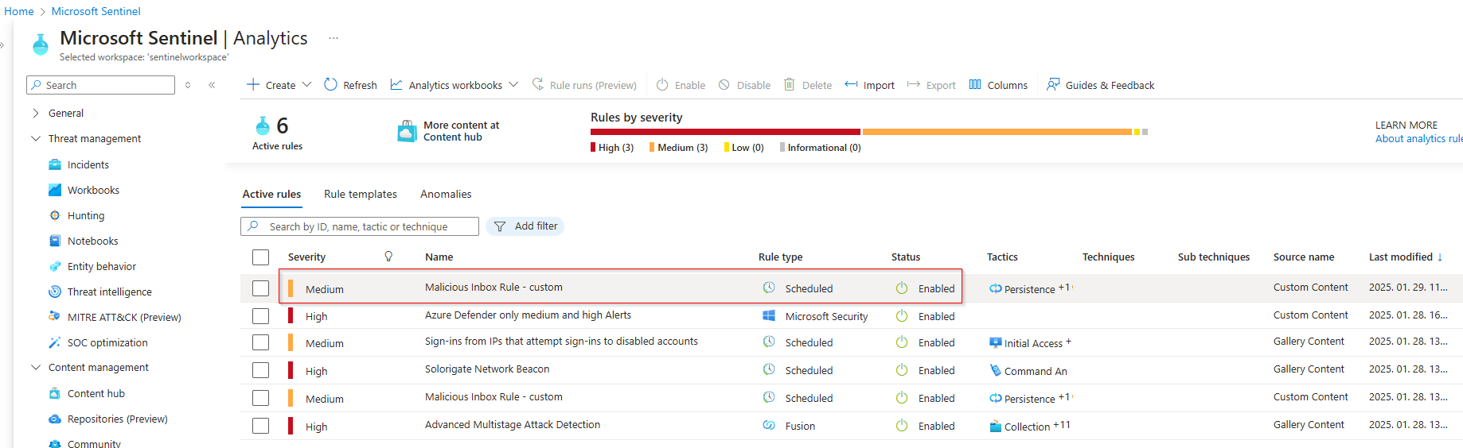Click the Refresh icon in toolbar
1463x448 pixels.
click(331, 85)
